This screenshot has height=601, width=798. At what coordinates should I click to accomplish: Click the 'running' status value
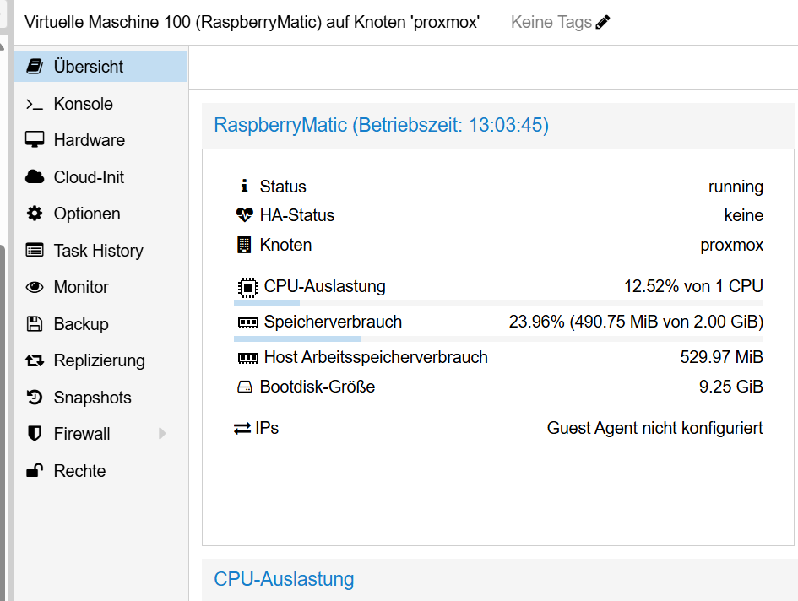736,187
